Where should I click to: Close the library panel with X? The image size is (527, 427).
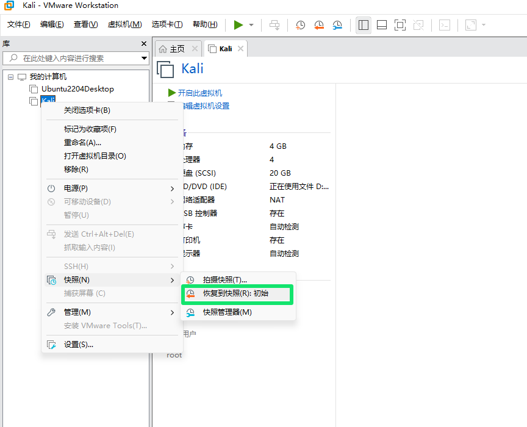point(144,44)
